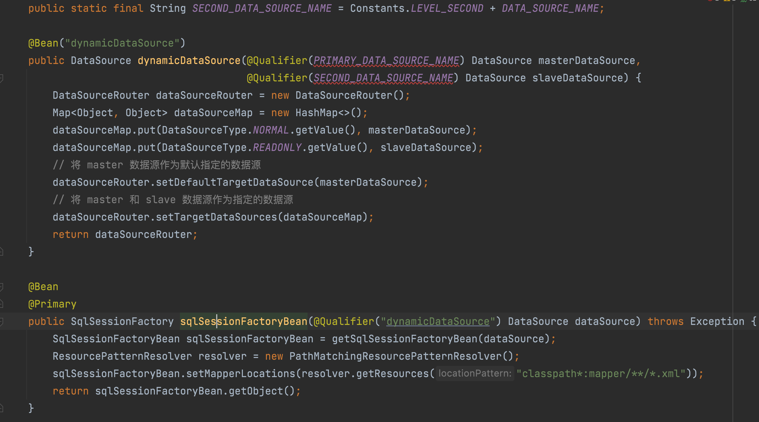
Task: Click the red-underlined SECOND_DATA_SOURCE_NAME in the @Qualifier annotation
Action: click(x=383, y=78)
